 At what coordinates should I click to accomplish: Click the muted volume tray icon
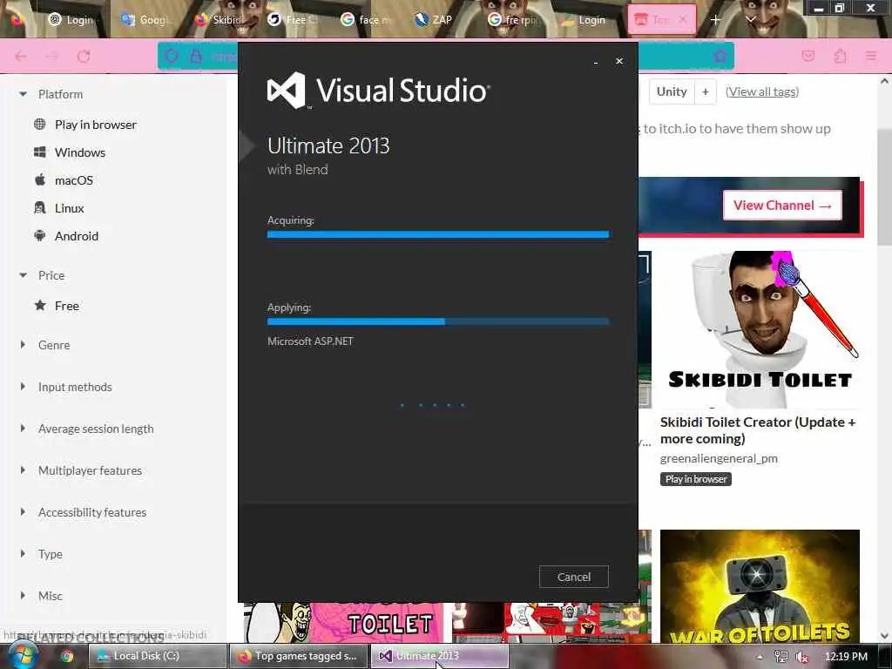(802, 657)
